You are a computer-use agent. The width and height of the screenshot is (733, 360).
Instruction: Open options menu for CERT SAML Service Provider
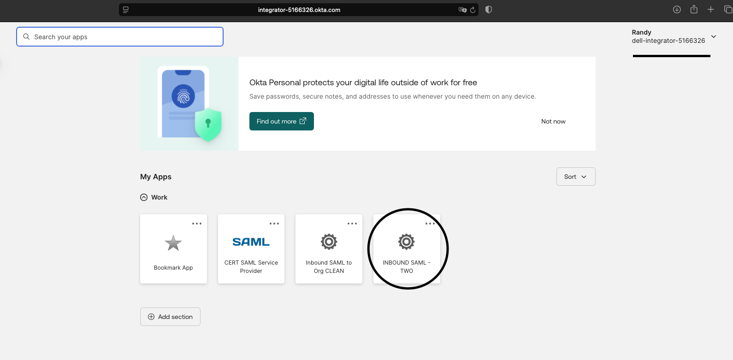274,224
